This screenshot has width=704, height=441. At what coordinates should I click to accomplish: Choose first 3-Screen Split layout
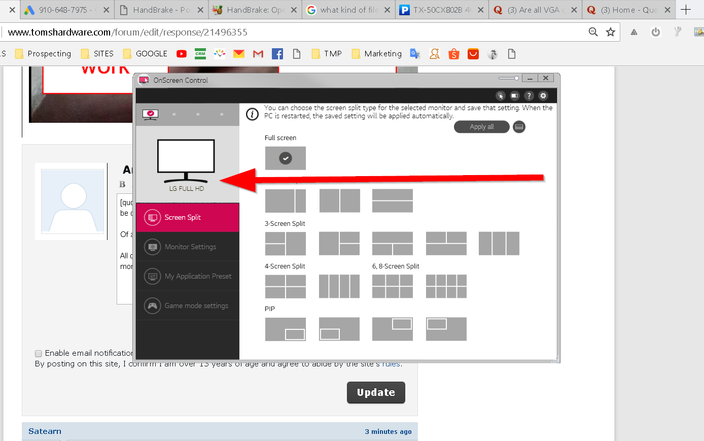pos(286,243)
